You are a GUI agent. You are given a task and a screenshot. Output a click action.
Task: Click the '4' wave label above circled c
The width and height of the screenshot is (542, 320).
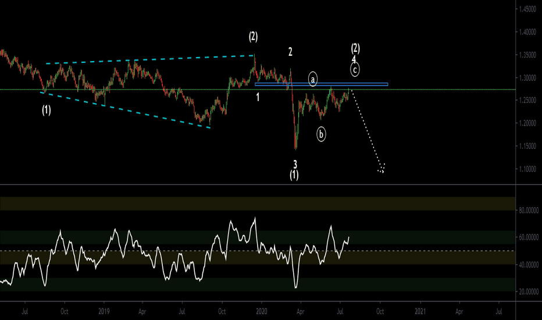354,59
